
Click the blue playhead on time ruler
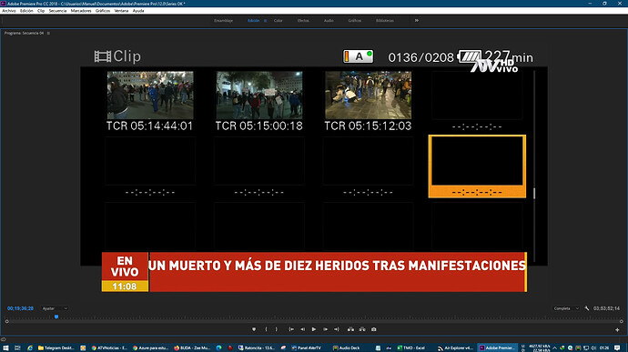click(x=56, y=317)
